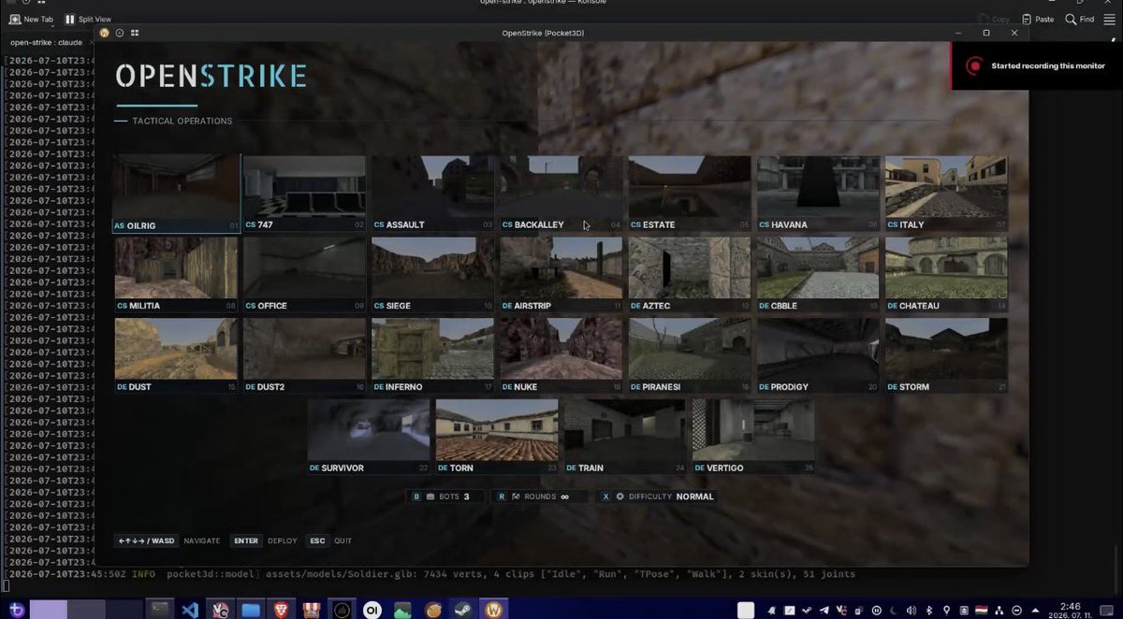
Task: Dismiss the Started recording notification
Action: [x=1038, y=65]
